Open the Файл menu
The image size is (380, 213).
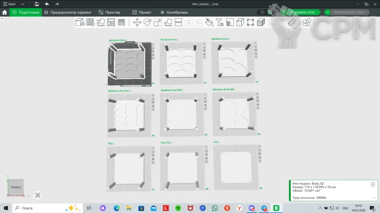9,4
